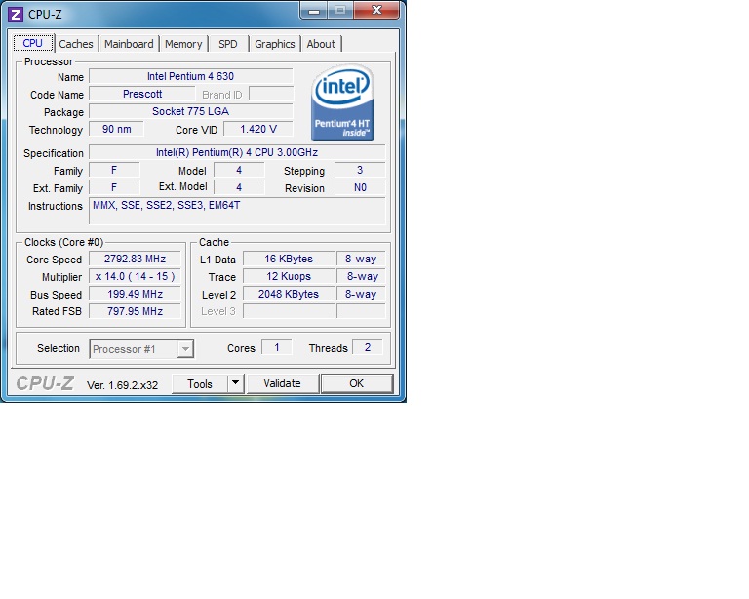Click the Validate button
Screen dimensions: 749x599
(x=282, y=383)
